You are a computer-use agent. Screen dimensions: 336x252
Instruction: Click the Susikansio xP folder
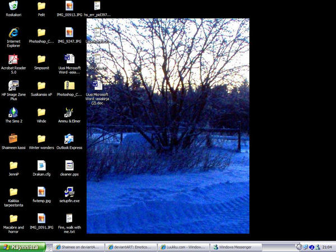(x=41, y=88)
